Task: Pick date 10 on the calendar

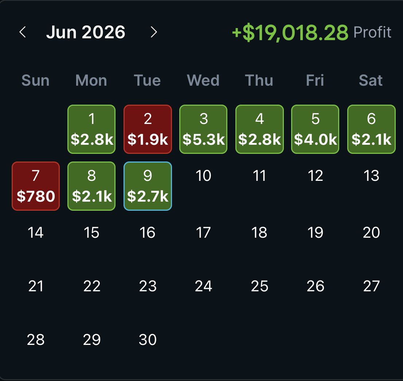Action: (x=203, y=176)
